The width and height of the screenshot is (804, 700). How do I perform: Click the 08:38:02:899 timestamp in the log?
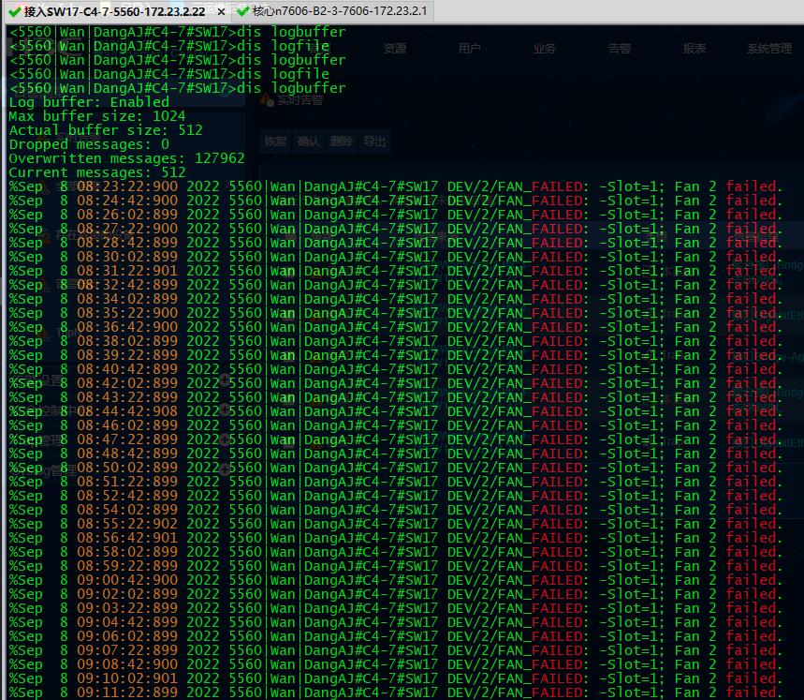pyautogui.click(x=127, y=341)
